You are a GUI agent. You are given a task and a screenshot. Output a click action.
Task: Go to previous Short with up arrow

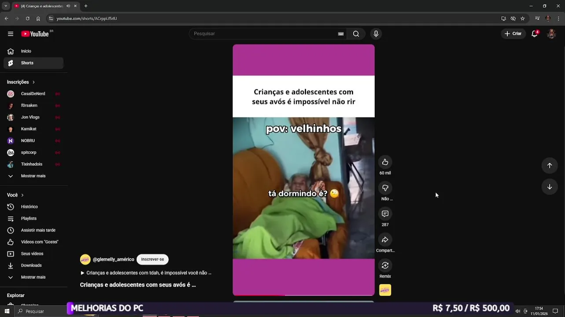click(550, 166)
